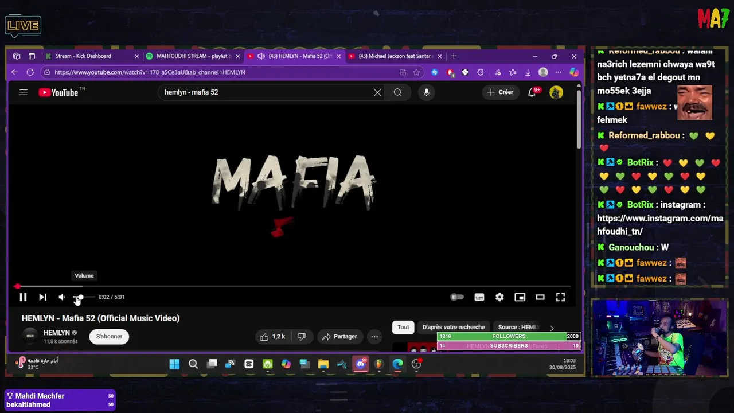734x413 pixels.
Task: Open Edge settings and more menu
Action: click(558, 72)
